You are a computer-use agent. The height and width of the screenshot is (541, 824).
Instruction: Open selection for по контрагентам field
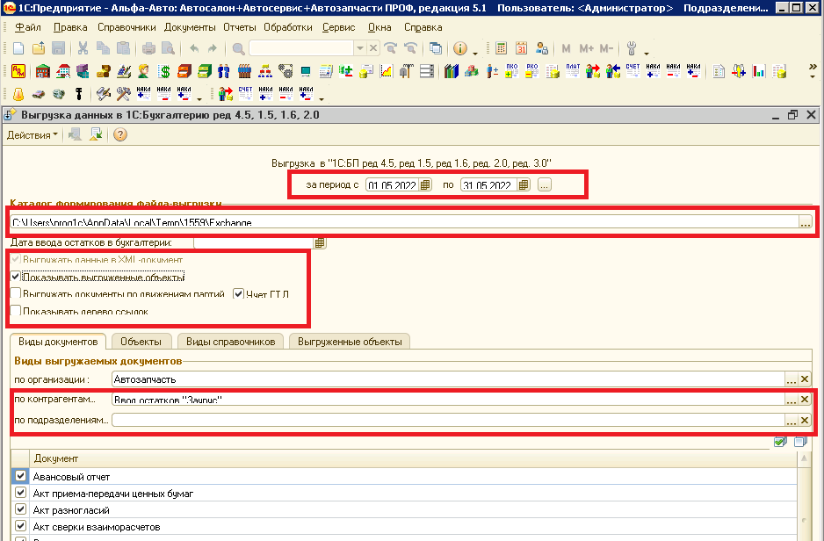(791, 400)
